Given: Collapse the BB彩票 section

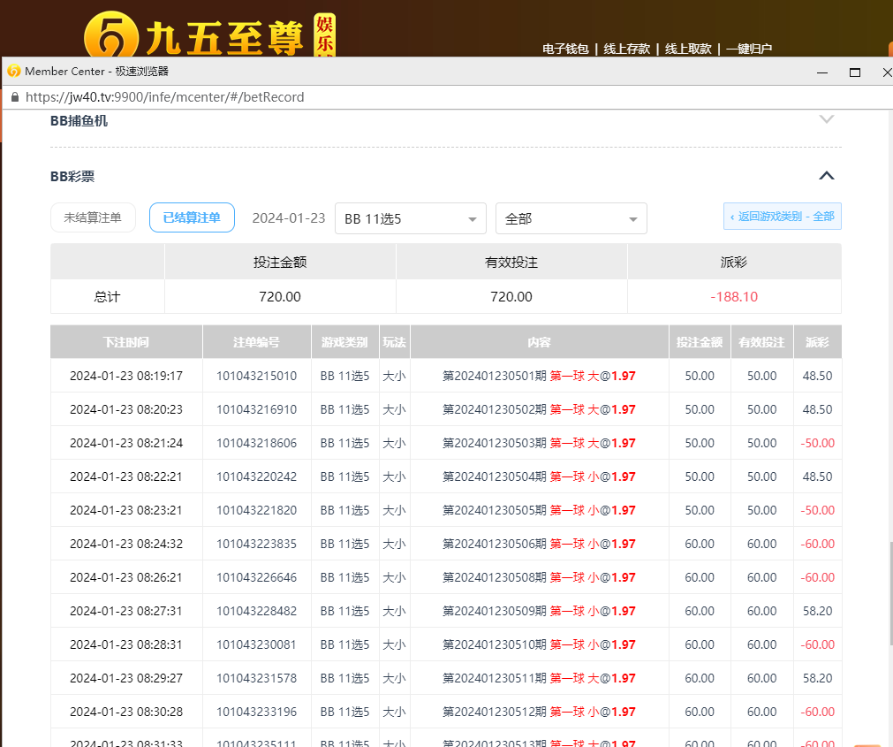Looking at the screenshot, I should tap(826, 176).
